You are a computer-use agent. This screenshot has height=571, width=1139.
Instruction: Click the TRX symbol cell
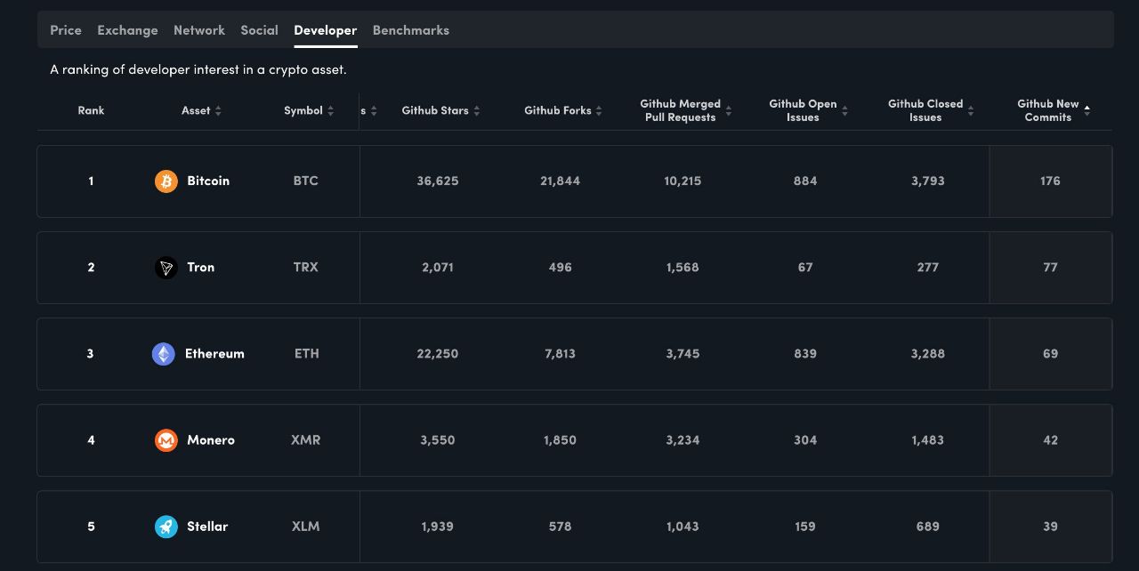[x=305, y=267]
